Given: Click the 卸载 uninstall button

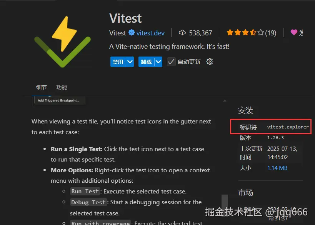Looking at the screenshot, I should tap(146, 62).
